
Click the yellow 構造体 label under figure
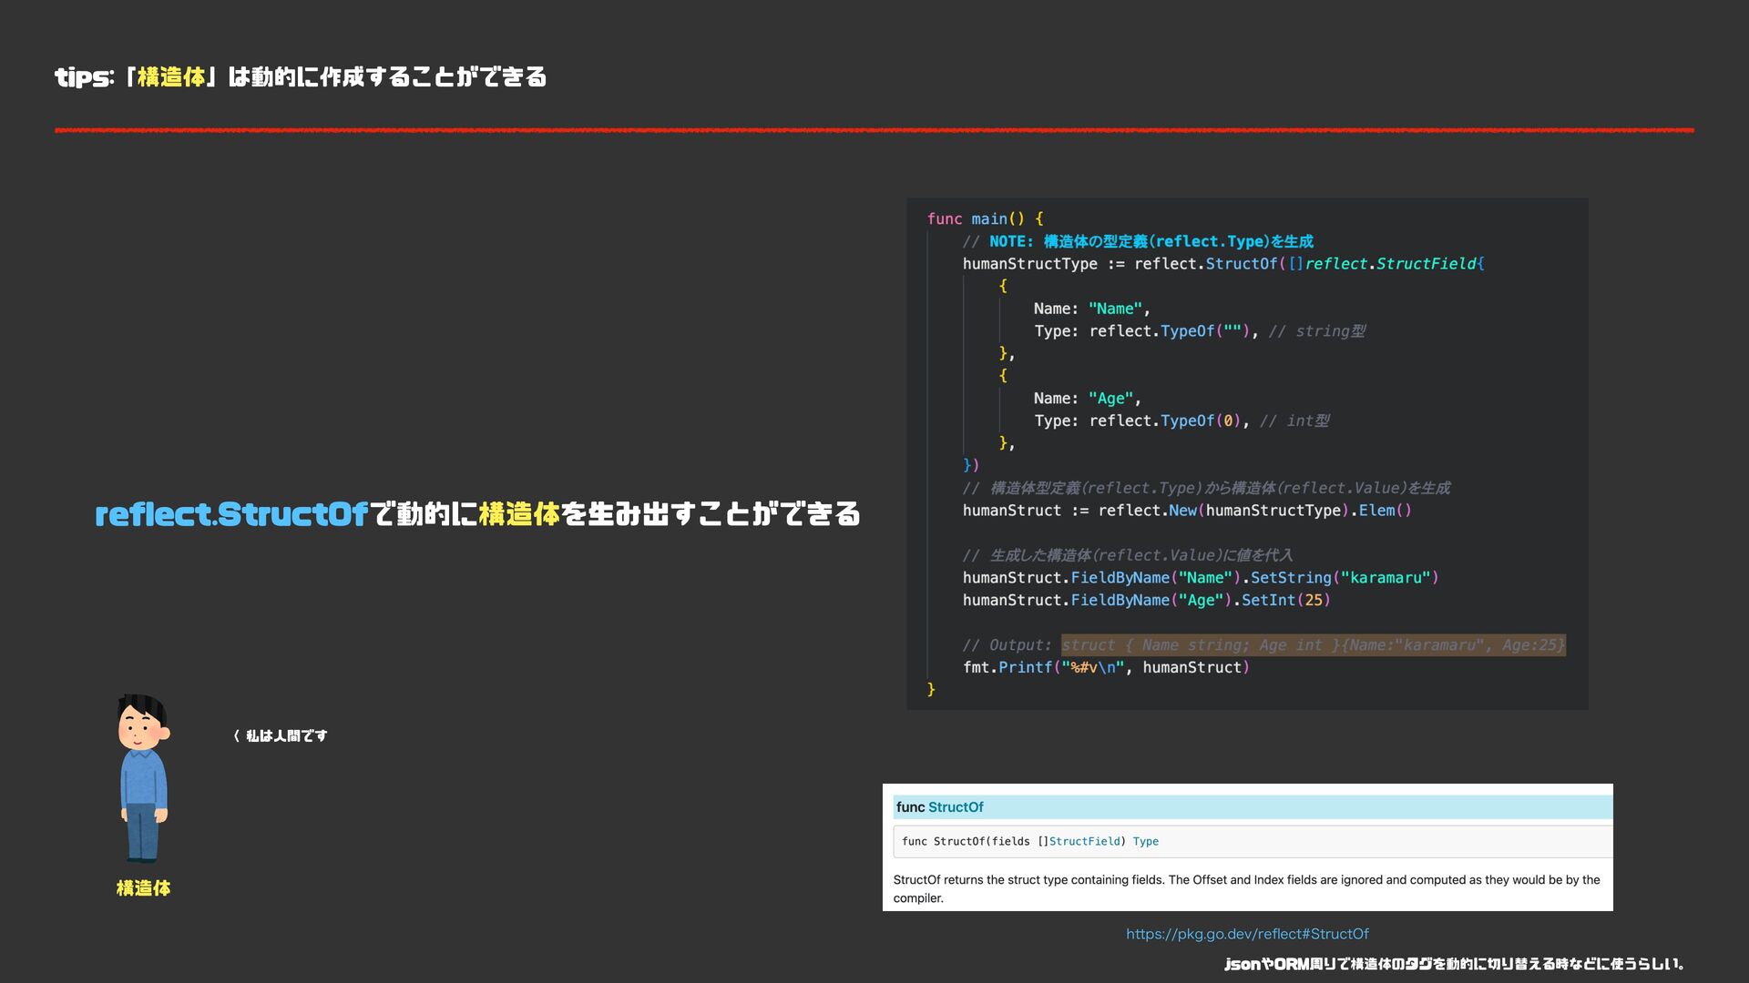tap(143, 888)
